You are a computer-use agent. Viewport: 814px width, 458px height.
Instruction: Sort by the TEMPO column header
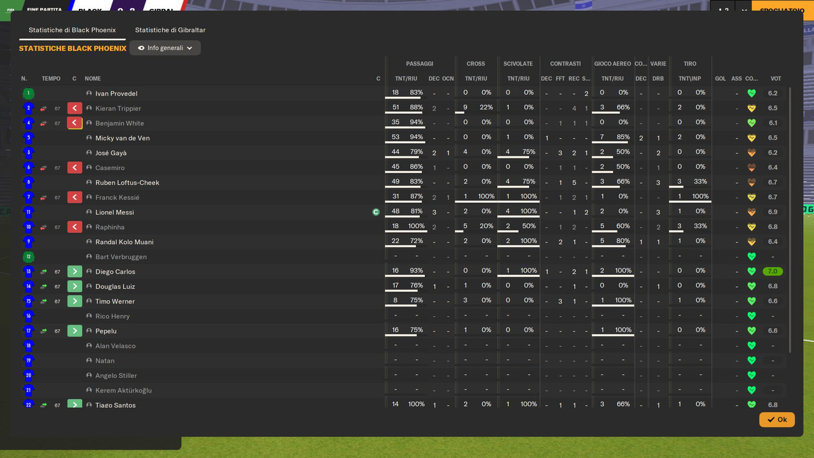point(51,79)
